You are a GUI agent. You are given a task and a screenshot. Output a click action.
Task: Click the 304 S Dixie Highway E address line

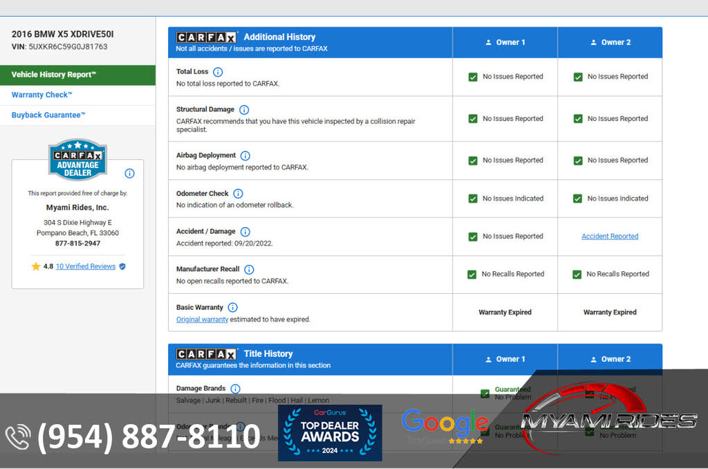point(77,223)
